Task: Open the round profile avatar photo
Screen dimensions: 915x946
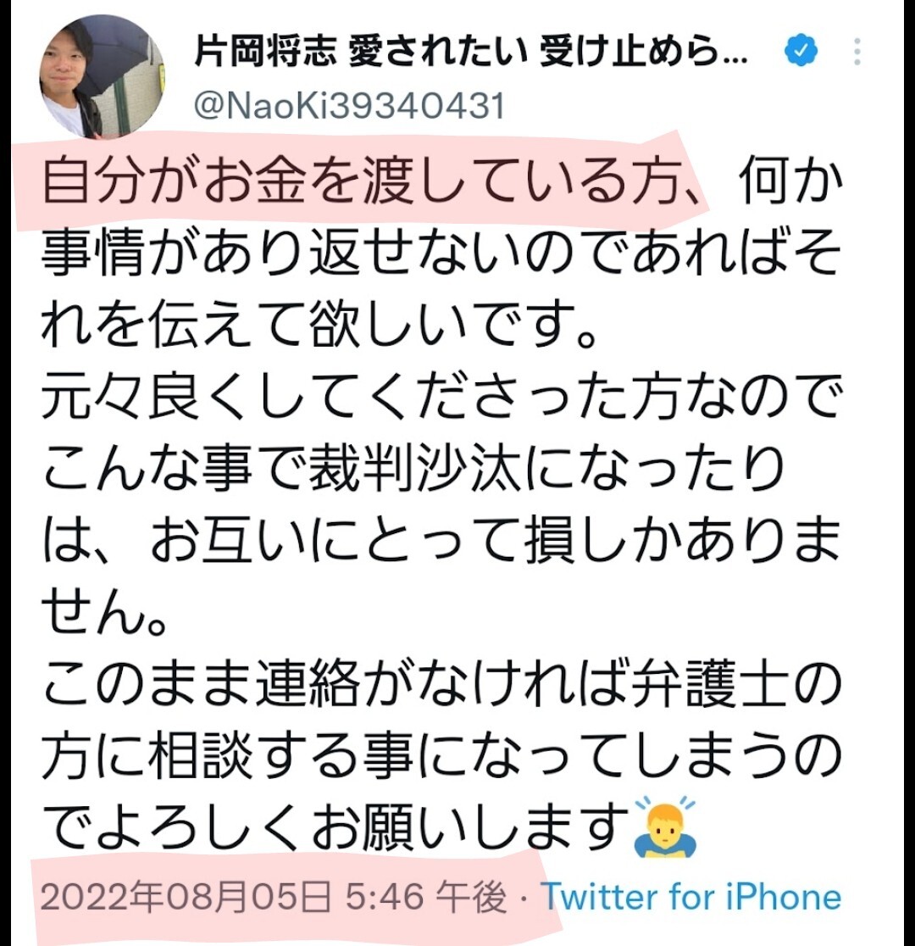Action: [x=102, y=76]
